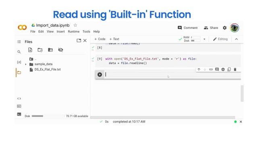
Task: Click the horizontal scrollbar below notebook
Action: tap(162, 117)
